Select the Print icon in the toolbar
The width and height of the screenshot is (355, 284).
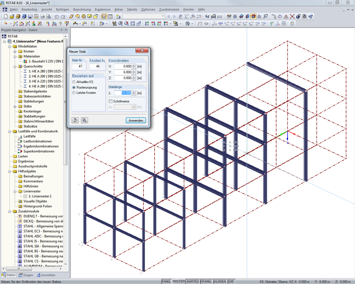pyautogui.click(x=42, y=17)
